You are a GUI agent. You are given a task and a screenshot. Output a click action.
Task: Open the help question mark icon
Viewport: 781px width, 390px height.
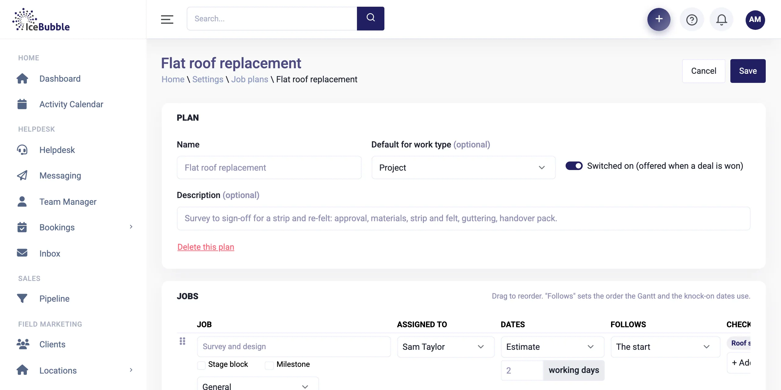pos(692,20)
